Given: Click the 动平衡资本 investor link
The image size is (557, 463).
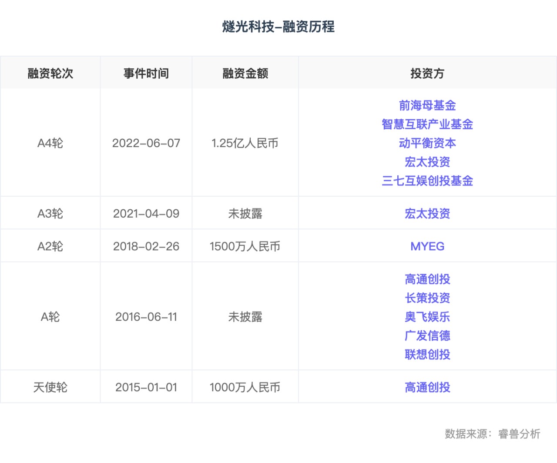Looking at the screenshot, I should coord(427,143).
